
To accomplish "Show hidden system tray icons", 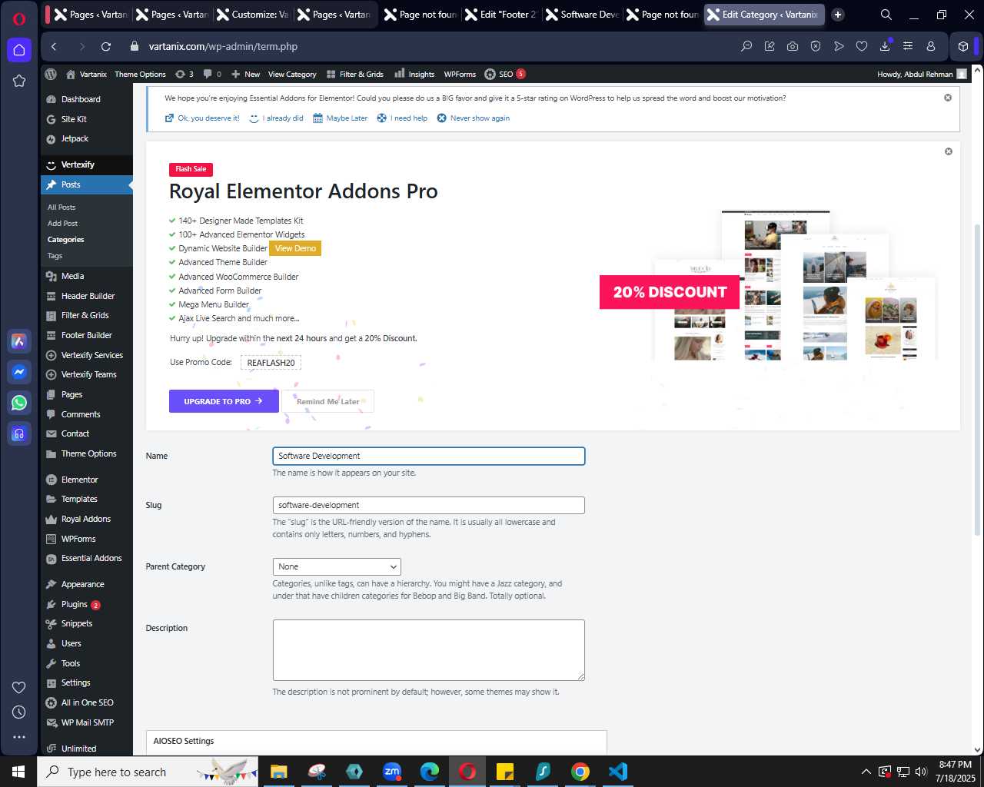I will pyautogui.click(x=866, y=772).
